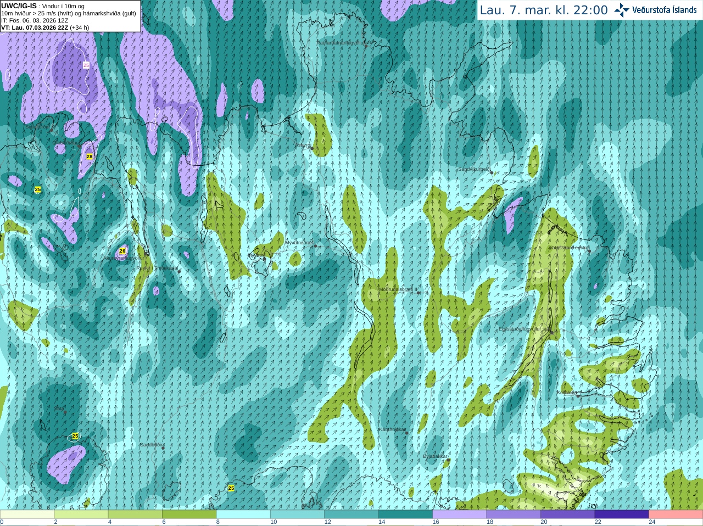Pick the pink above-24 m/s legend swatch
The image size is (703, 526).
(676, 514)
